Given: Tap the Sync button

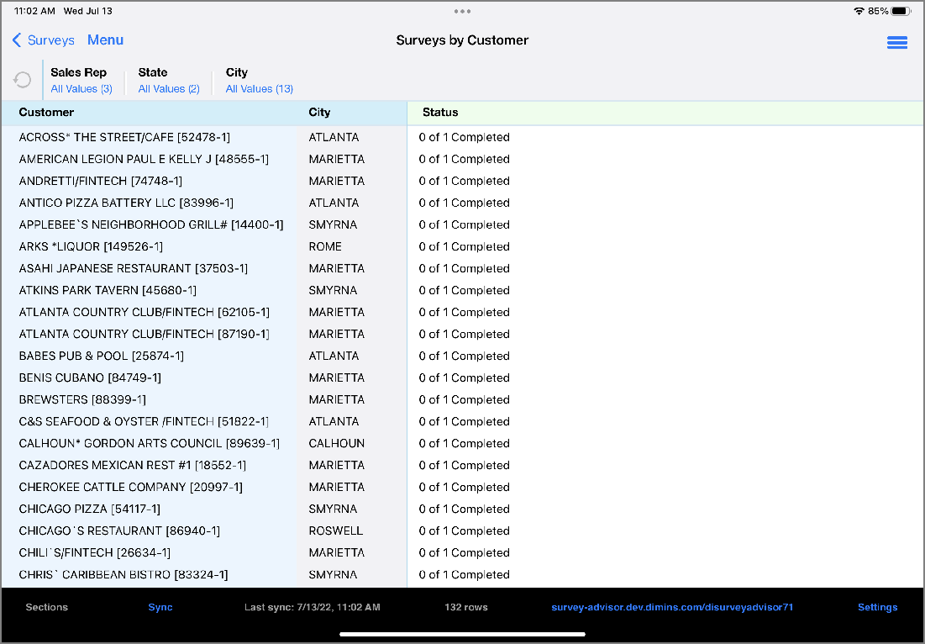Looking at the screenshot, I should pyautogui.click(x=160, y=607).
